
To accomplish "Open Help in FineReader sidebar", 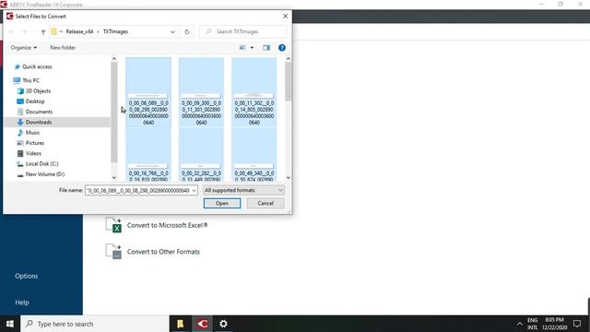I will [x=22, y=302].
